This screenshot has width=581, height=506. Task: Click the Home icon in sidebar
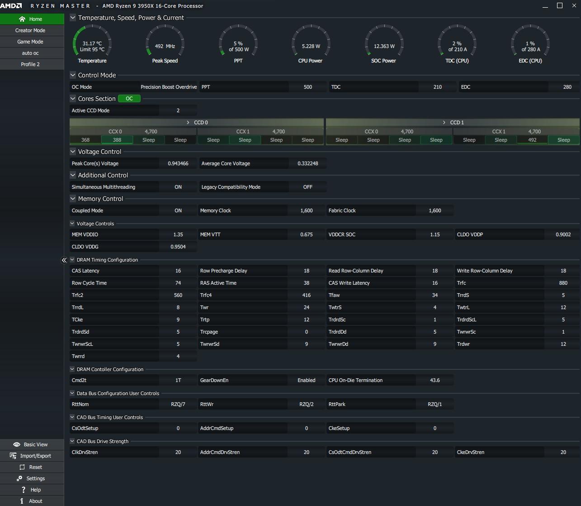coord(22,19)
